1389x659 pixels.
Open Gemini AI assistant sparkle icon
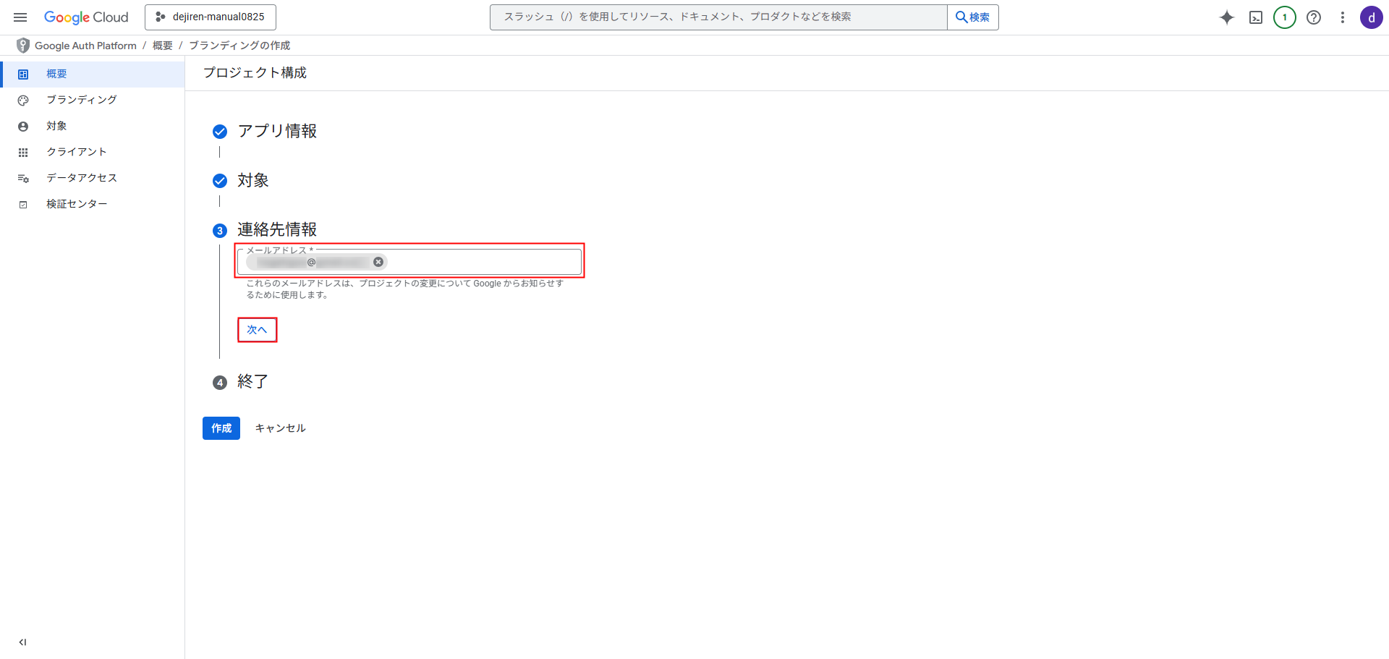point(1226,17)
